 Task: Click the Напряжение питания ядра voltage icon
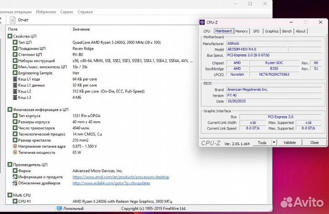[x=15, y=146]
